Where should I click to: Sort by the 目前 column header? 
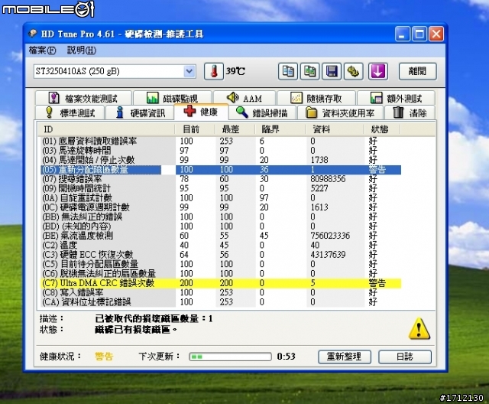point(195,129)
